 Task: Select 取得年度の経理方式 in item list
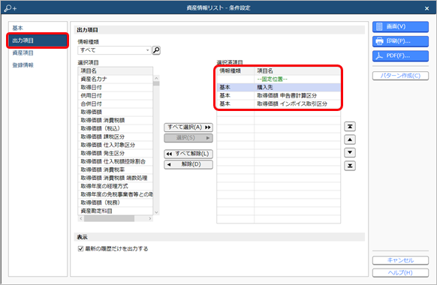click(116, 186)
